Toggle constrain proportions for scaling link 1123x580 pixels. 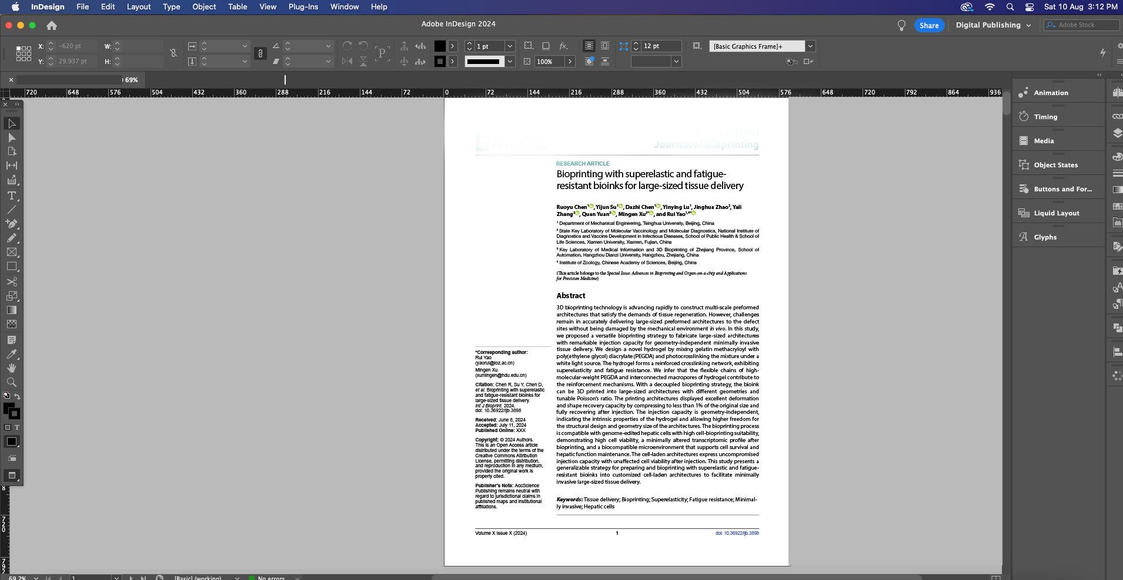pyautogui.click(x=260, y=53)
